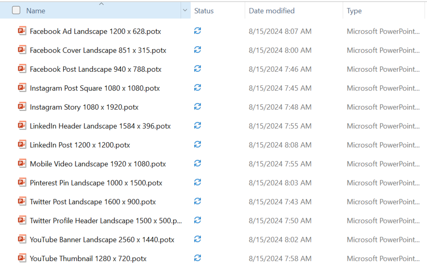Click date 8/15/2024 8:02 AM
The image size is (427, 278).
tap(280, 240)
